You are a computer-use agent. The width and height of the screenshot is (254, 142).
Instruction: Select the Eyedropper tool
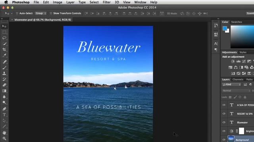click(4, 55)
